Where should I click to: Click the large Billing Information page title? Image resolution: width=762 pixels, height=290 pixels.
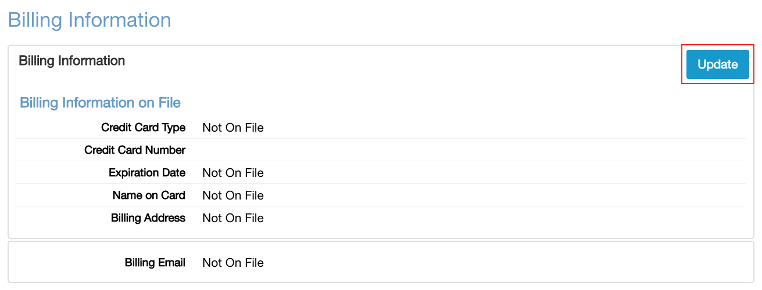pyautogui.click(x=90, y=20)
